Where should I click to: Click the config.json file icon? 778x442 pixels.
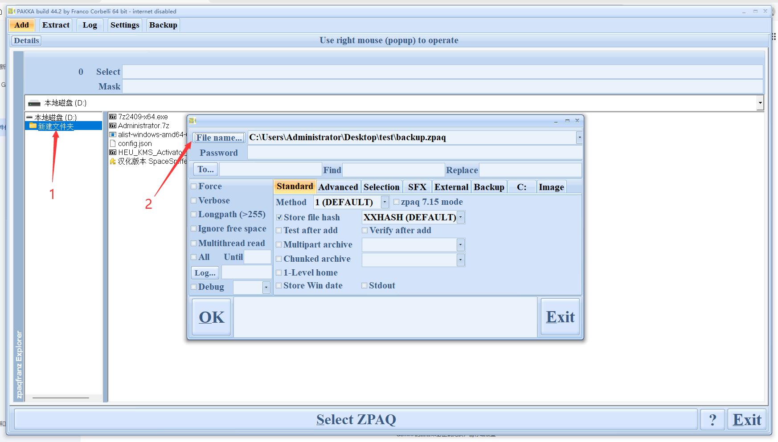click(113, 143)
